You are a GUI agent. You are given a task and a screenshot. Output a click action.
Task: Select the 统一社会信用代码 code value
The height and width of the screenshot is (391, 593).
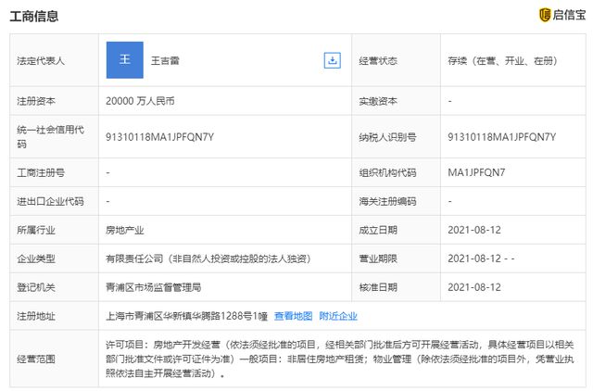[x=160, y=136]
